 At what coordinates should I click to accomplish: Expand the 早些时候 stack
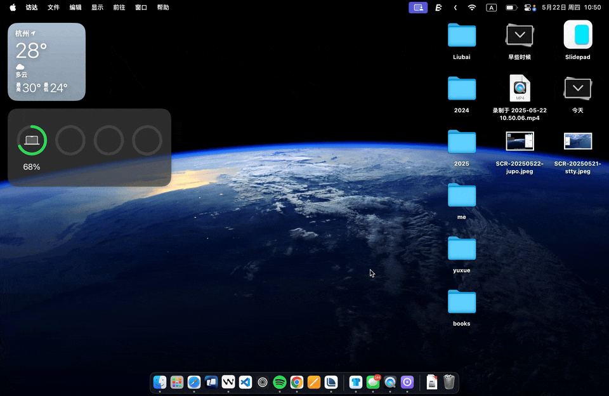click(520, 36)
